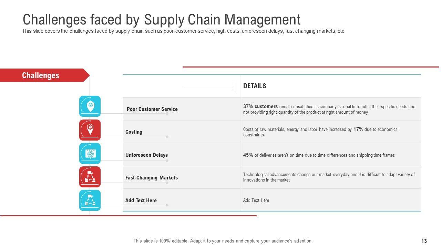Select the Unforeseen Delays label
Image resolution: width=441 pixels, height=248 pixels.
[146, 155]
